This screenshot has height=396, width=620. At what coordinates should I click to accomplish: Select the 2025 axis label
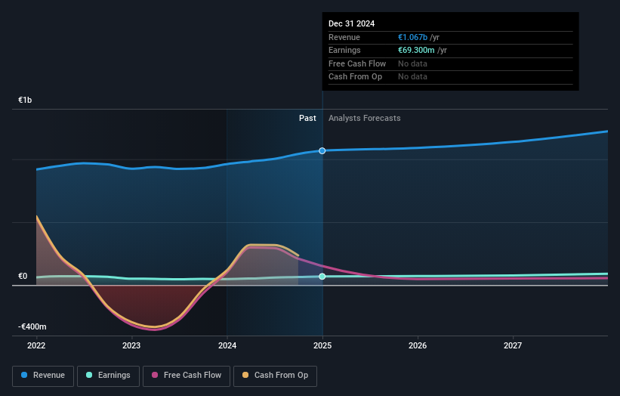pyautogui.click(x=322, y=346)
